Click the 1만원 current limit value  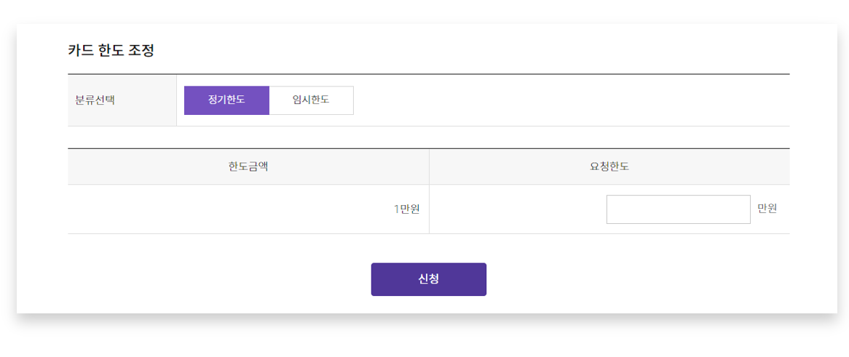[406, 209]
